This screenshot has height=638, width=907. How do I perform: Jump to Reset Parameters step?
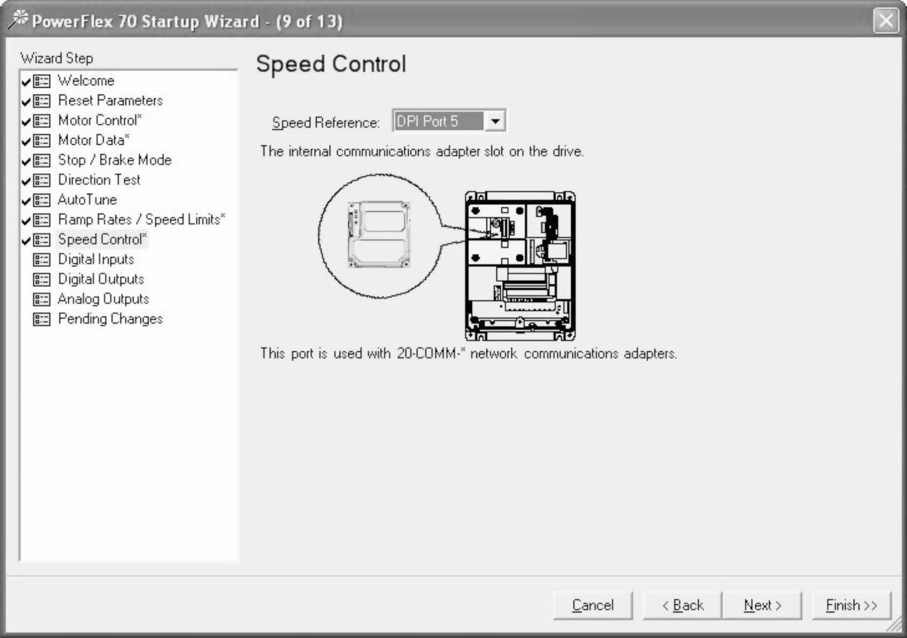point(110,100)
